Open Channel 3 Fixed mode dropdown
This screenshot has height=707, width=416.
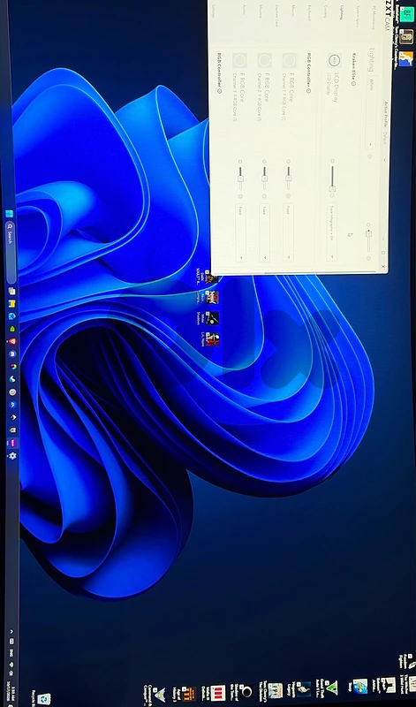pyautogui.click(x=240, y=232)
